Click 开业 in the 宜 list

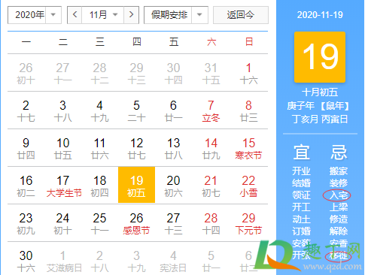pyautogui.click(x=301, y=171)
